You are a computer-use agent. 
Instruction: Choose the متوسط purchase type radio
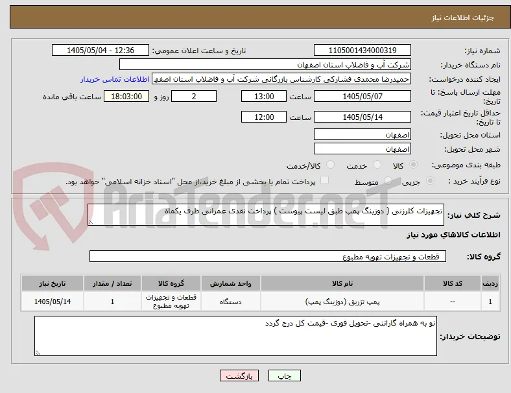[388, 180]
